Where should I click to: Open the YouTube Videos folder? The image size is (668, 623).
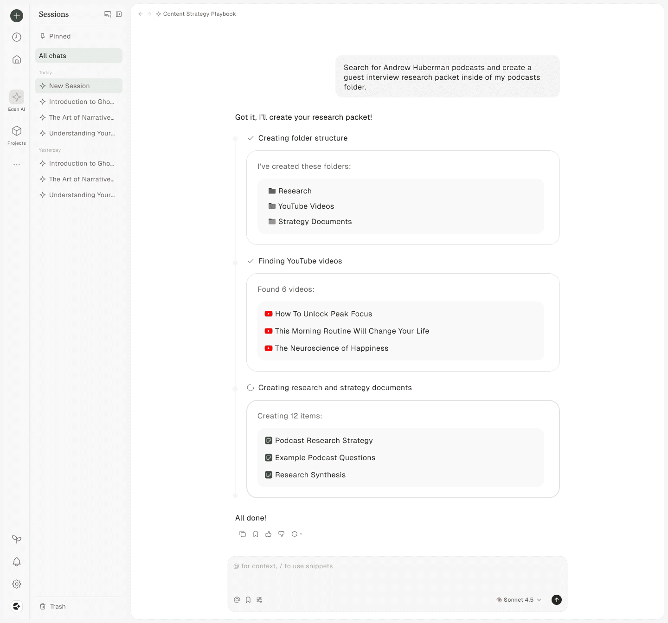point(301,206)
